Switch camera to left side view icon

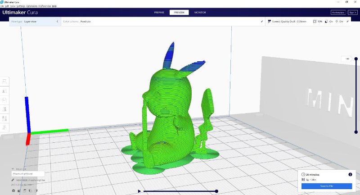(30, 190)
